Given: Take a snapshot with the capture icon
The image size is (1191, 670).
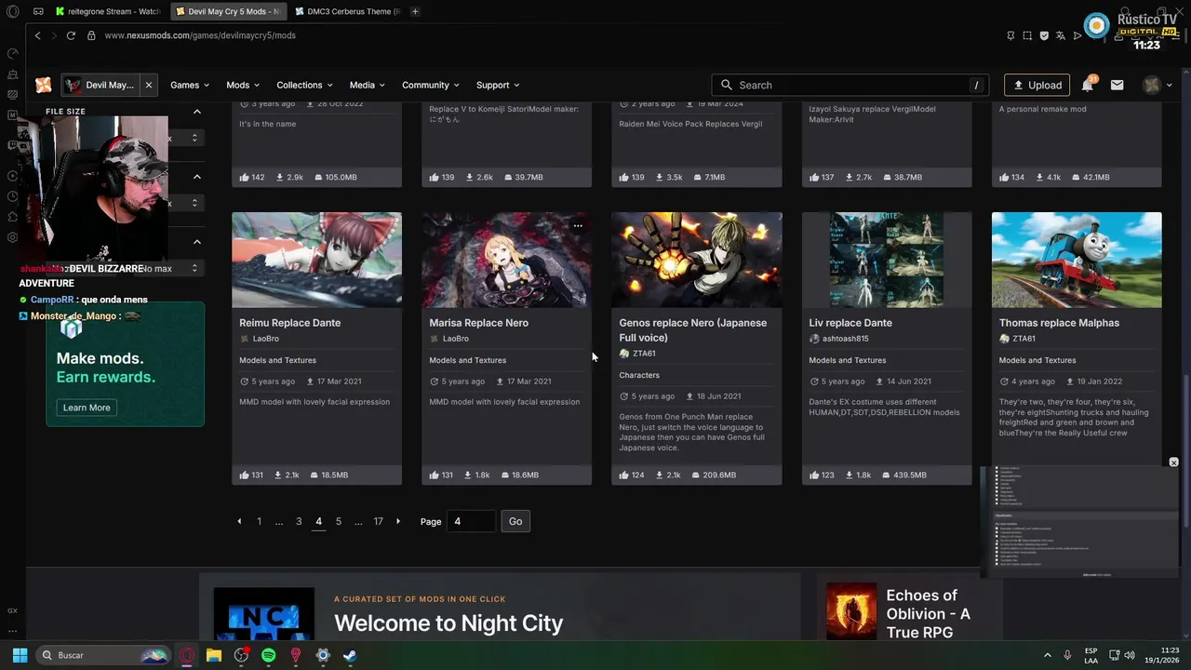Looking at the screenshot, I should pyautogui.click(x=1027, y=35).
